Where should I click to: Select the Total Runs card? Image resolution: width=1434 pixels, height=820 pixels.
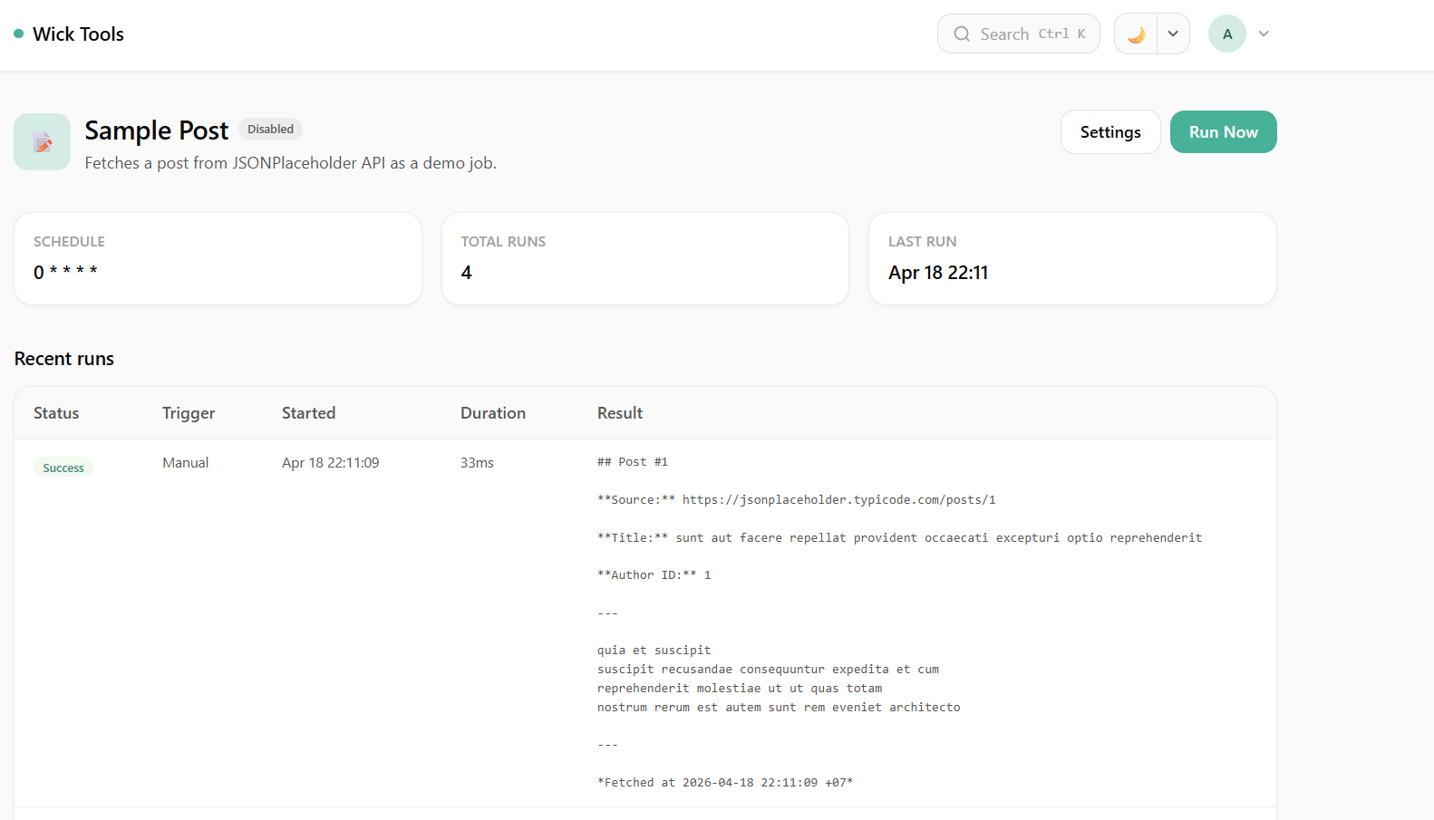pyautogui.click(x=644, y=259)
